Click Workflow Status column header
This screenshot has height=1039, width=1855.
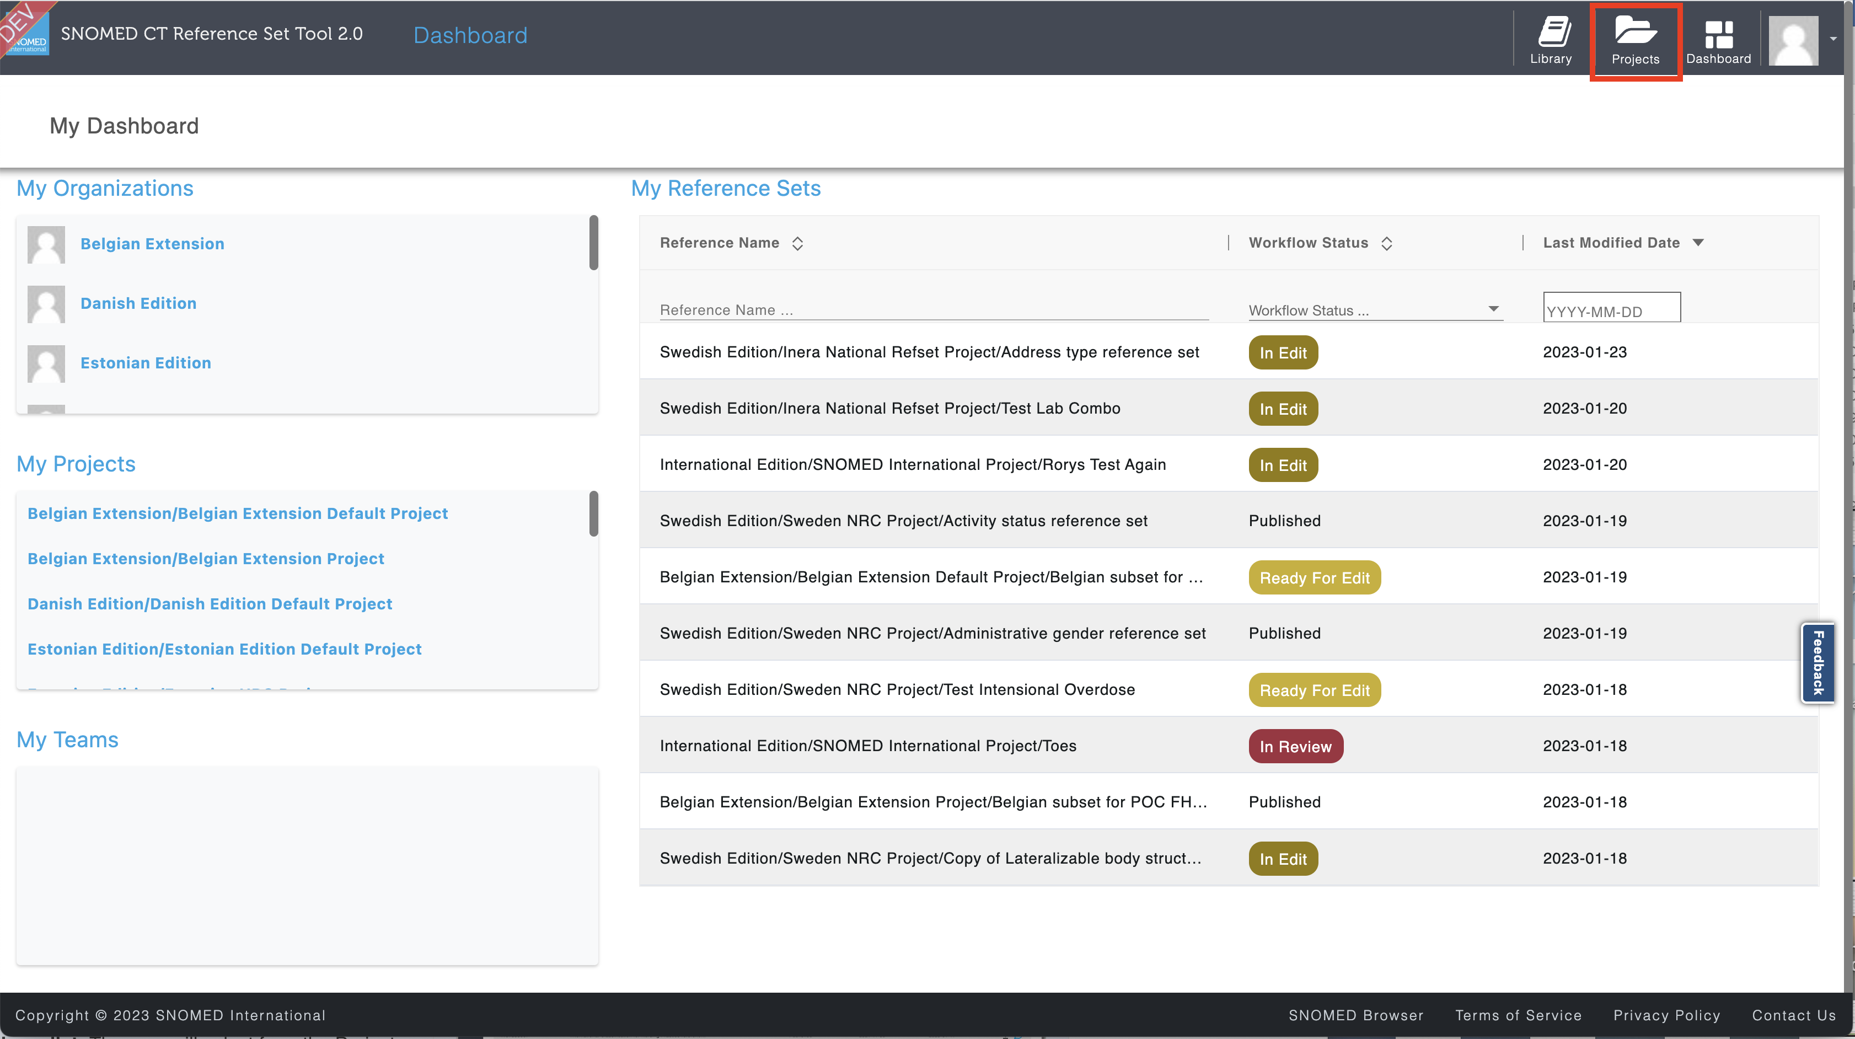tap(1309, 243)
